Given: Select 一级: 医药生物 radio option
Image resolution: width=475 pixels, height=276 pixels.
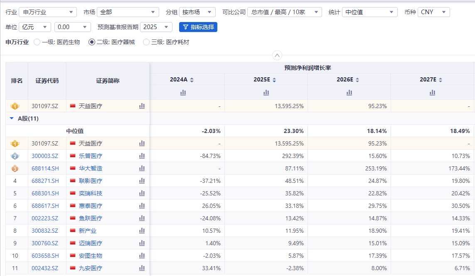Looking at the screenshot, I should 37,42.
